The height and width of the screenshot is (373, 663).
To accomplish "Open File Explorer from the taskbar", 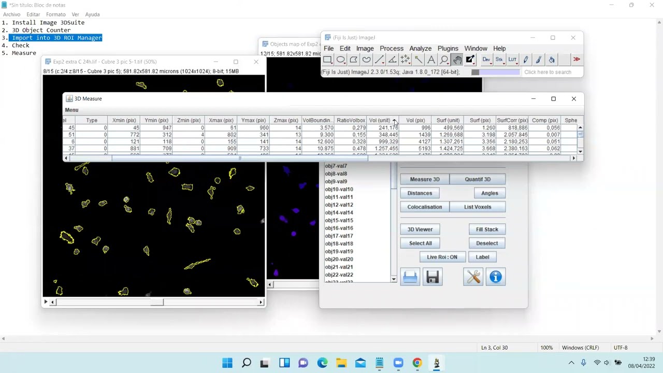I will point(341,363).
